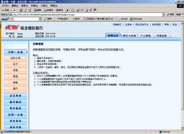Click the page scrollbar up arrow
This screenshot has height=134, width=184.
coord(182,23)
